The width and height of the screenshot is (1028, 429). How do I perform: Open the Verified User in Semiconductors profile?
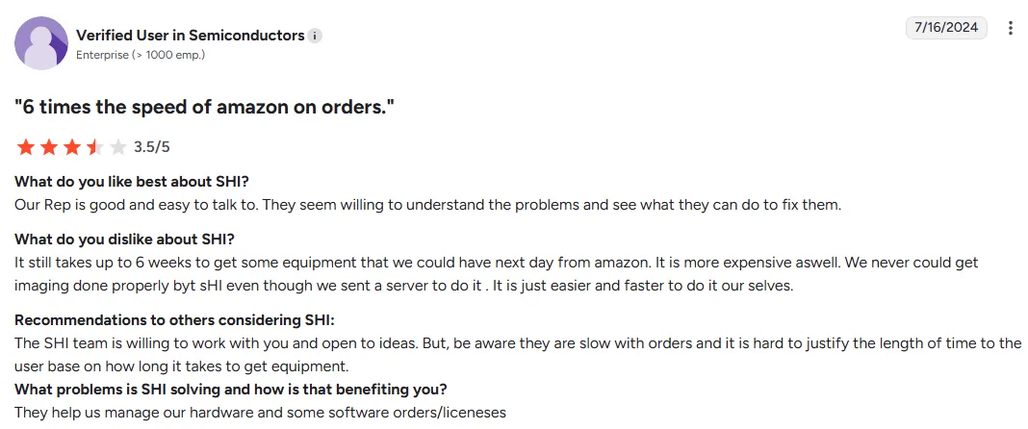point(191,36)
